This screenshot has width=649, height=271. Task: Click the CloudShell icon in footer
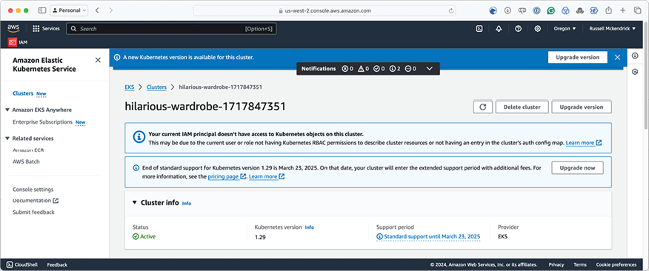click(x=9, y=264)
